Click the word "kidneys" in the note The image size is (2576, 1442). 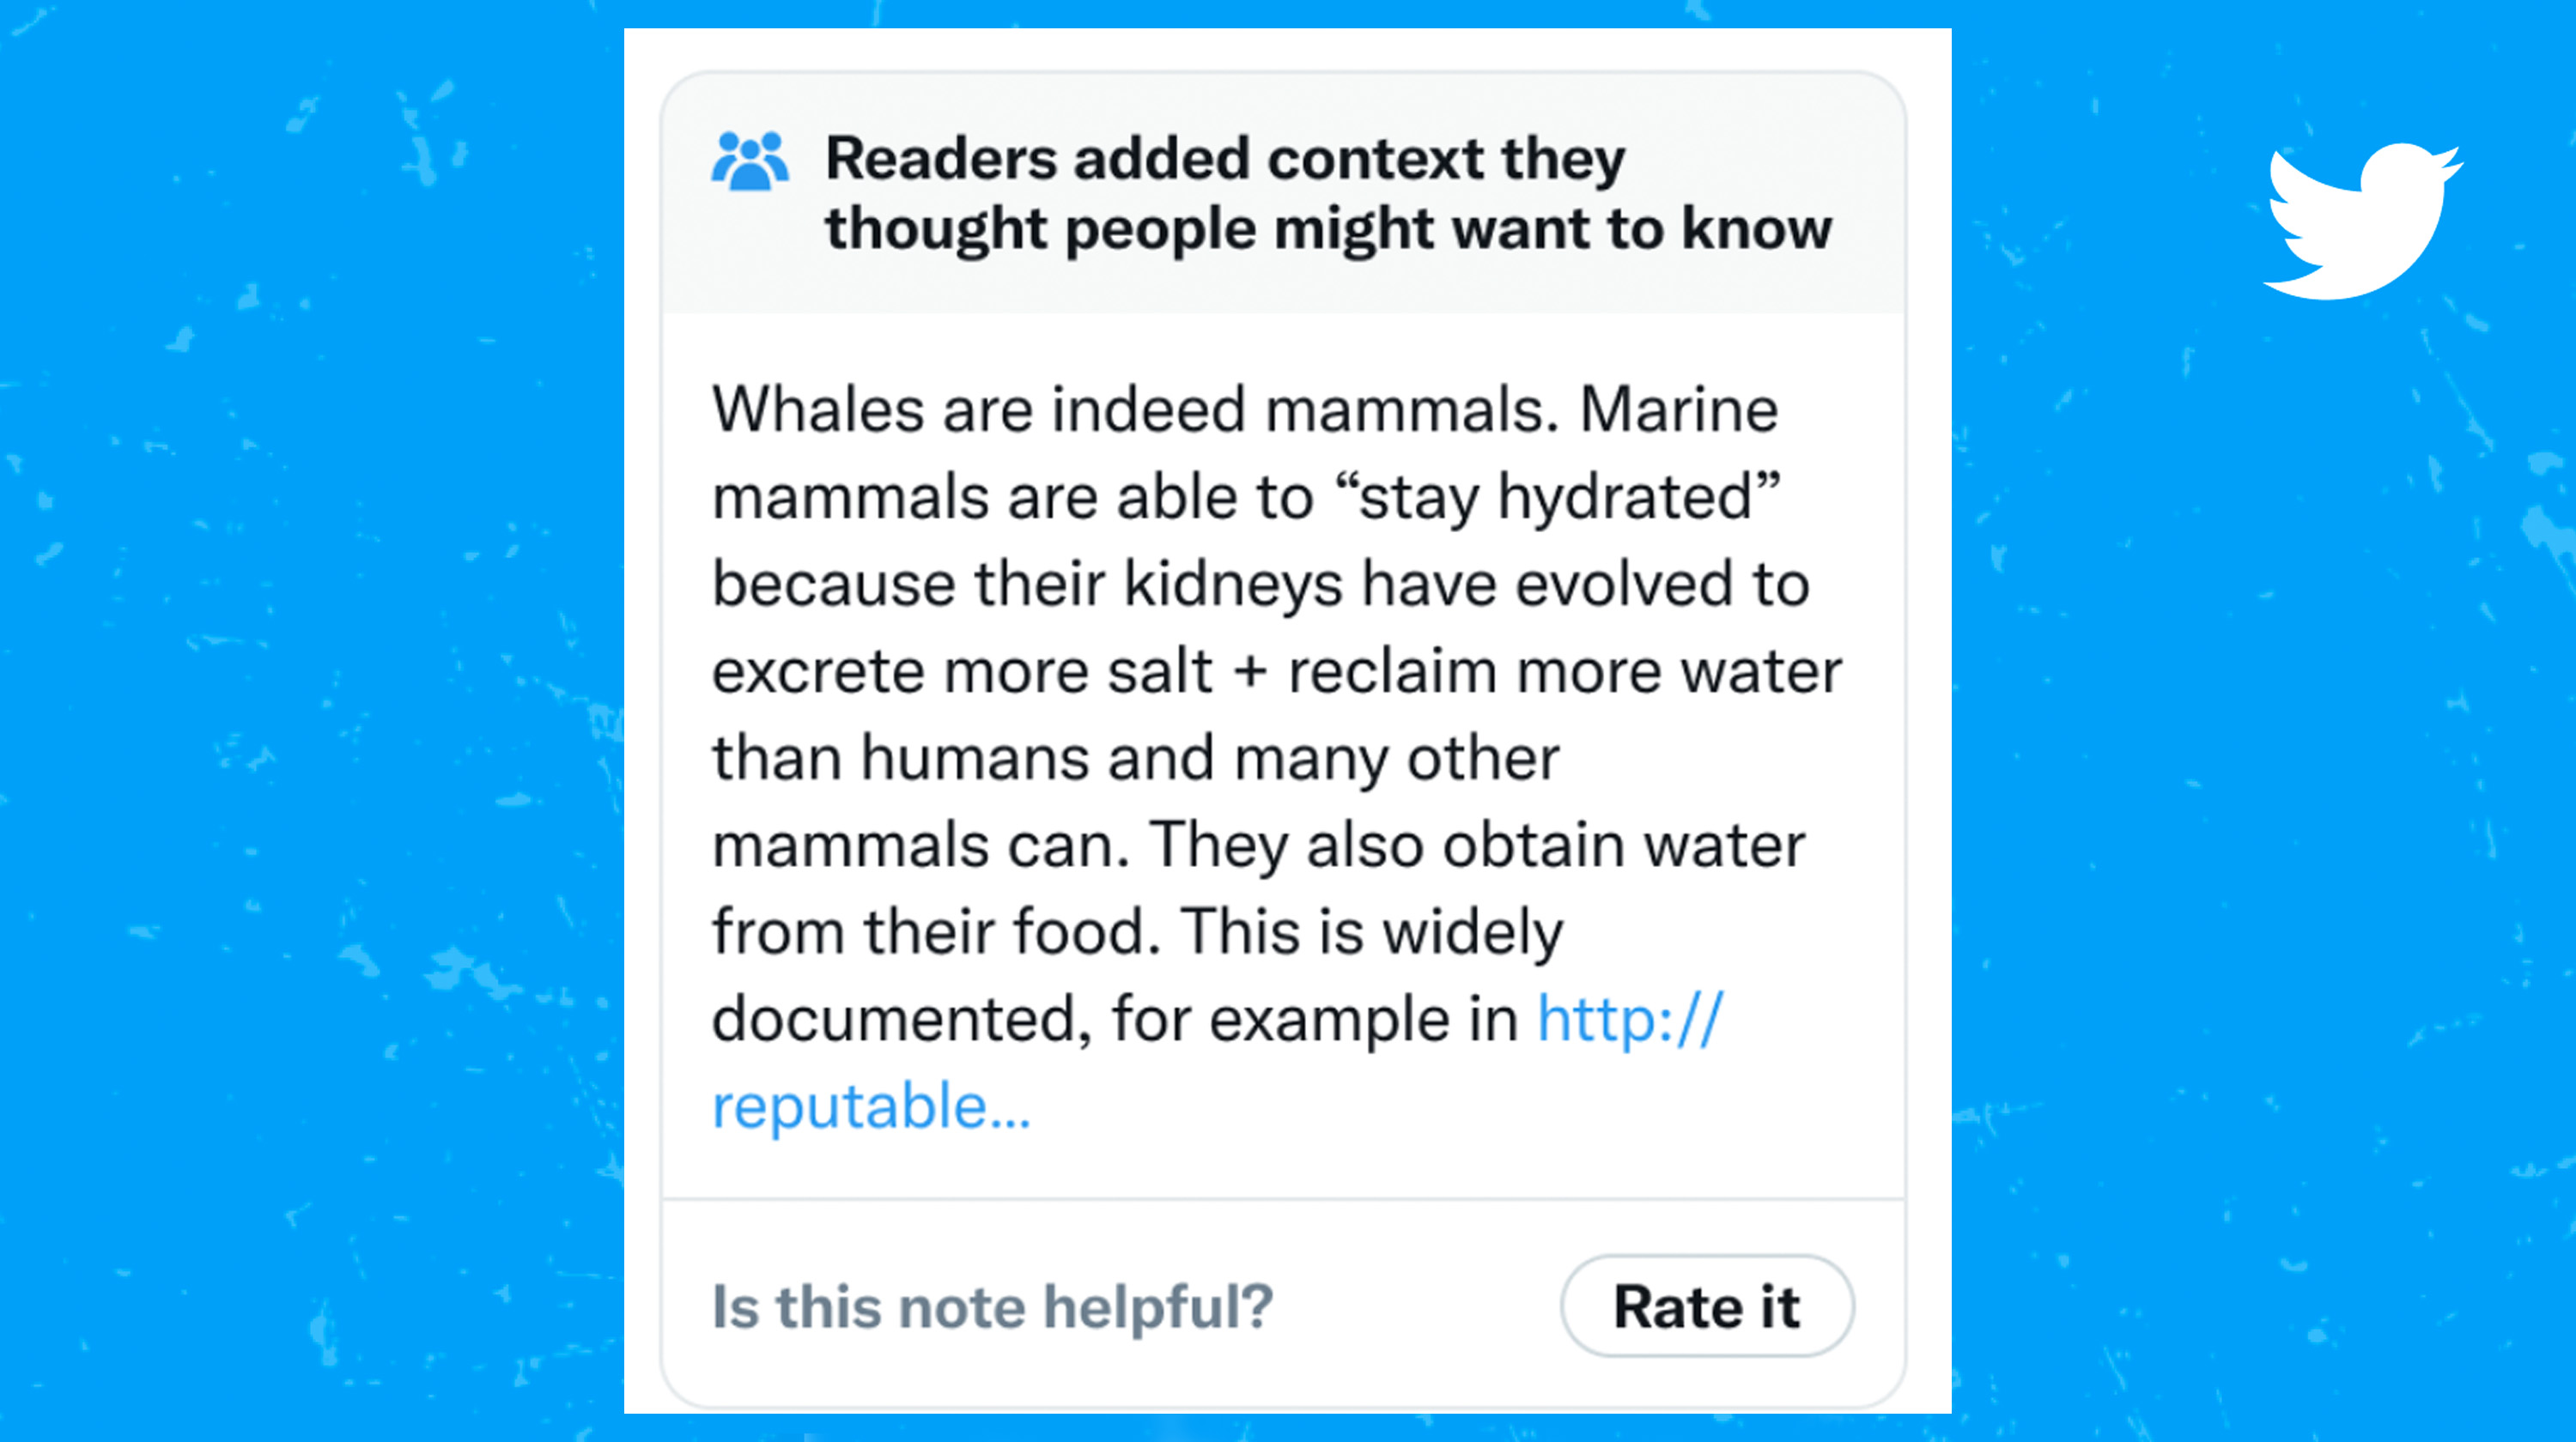point(1232,584)
